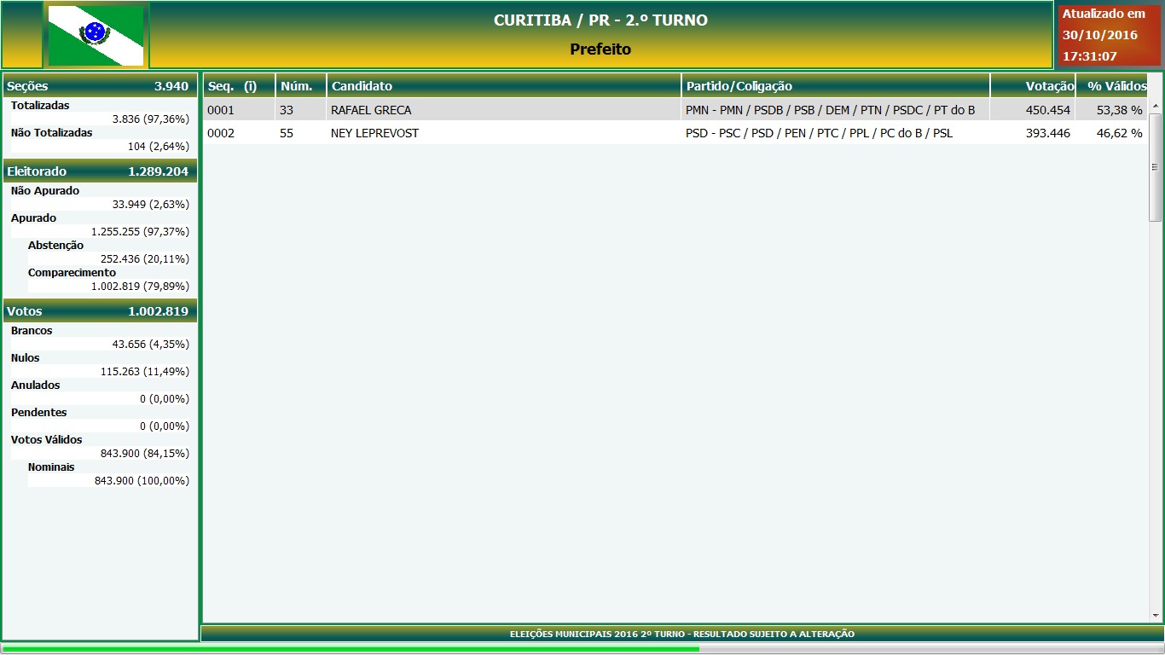Click the Atualizado em timestamp box
Viewport: 1165px width, 655px height.
(1109, 36)
